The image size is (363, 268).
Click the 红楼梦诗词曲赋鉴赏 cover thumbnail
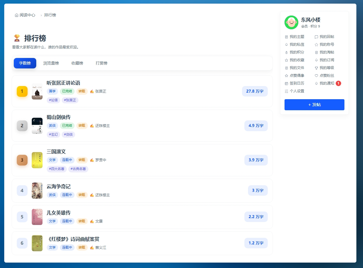click(x=37, y=243)
